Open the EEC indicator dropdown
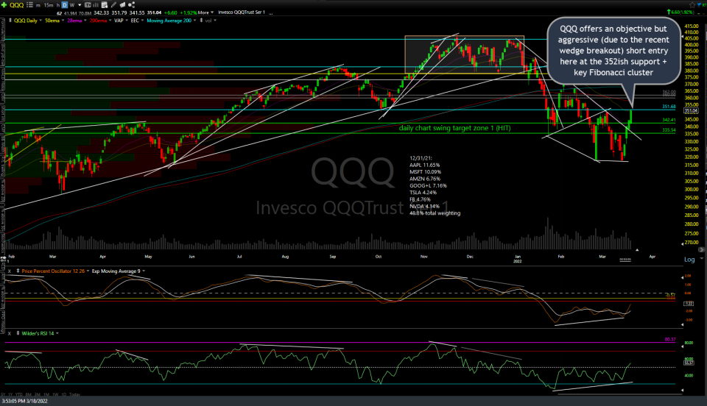 pos(142,21)
